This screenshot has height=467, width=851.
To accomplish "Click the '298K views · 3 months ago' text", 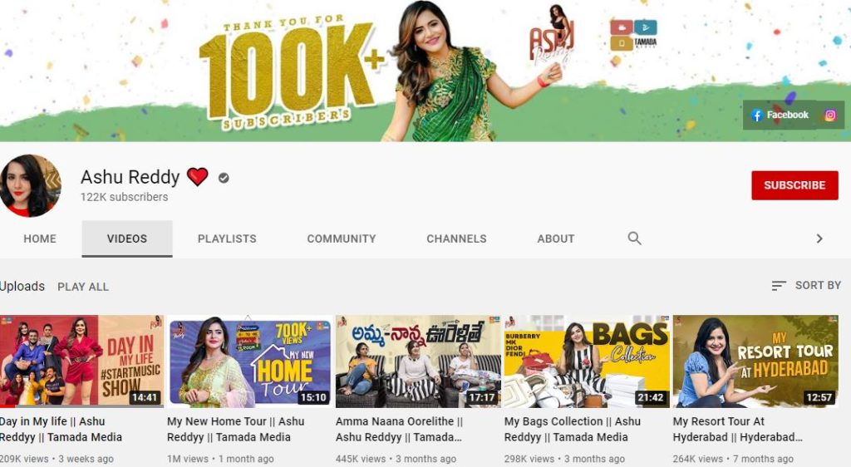I will coord(564,459).
